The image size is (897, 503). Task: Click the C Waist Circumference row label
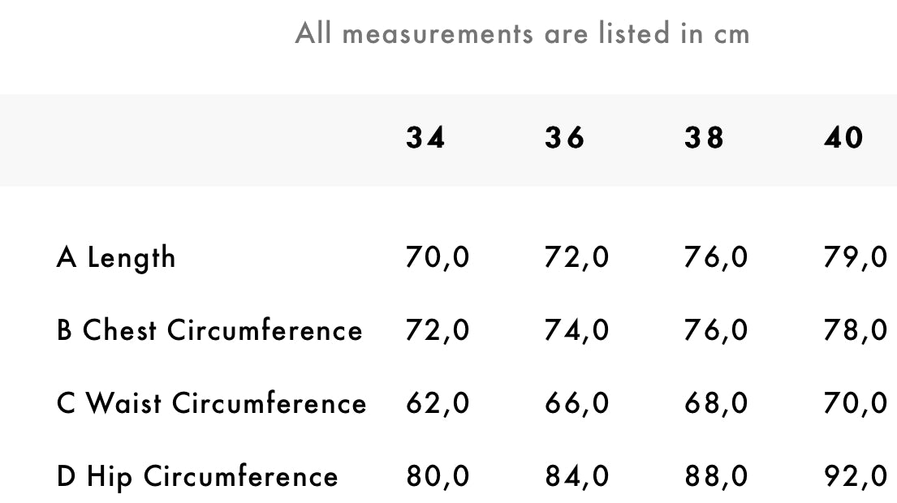(211, 403)
